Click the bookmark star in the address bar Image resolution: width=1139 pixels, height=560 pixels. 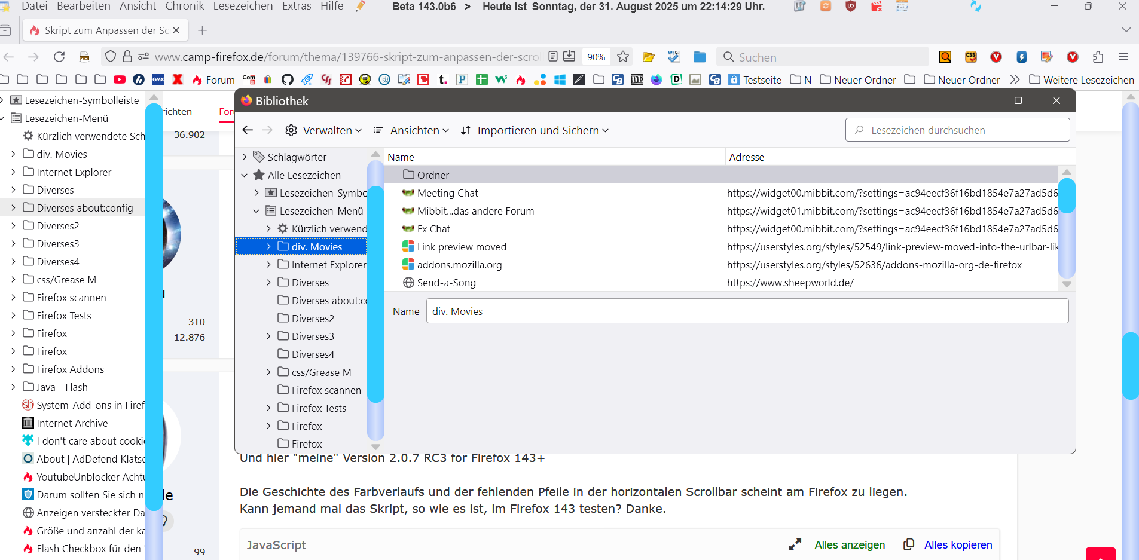[623, 57]
